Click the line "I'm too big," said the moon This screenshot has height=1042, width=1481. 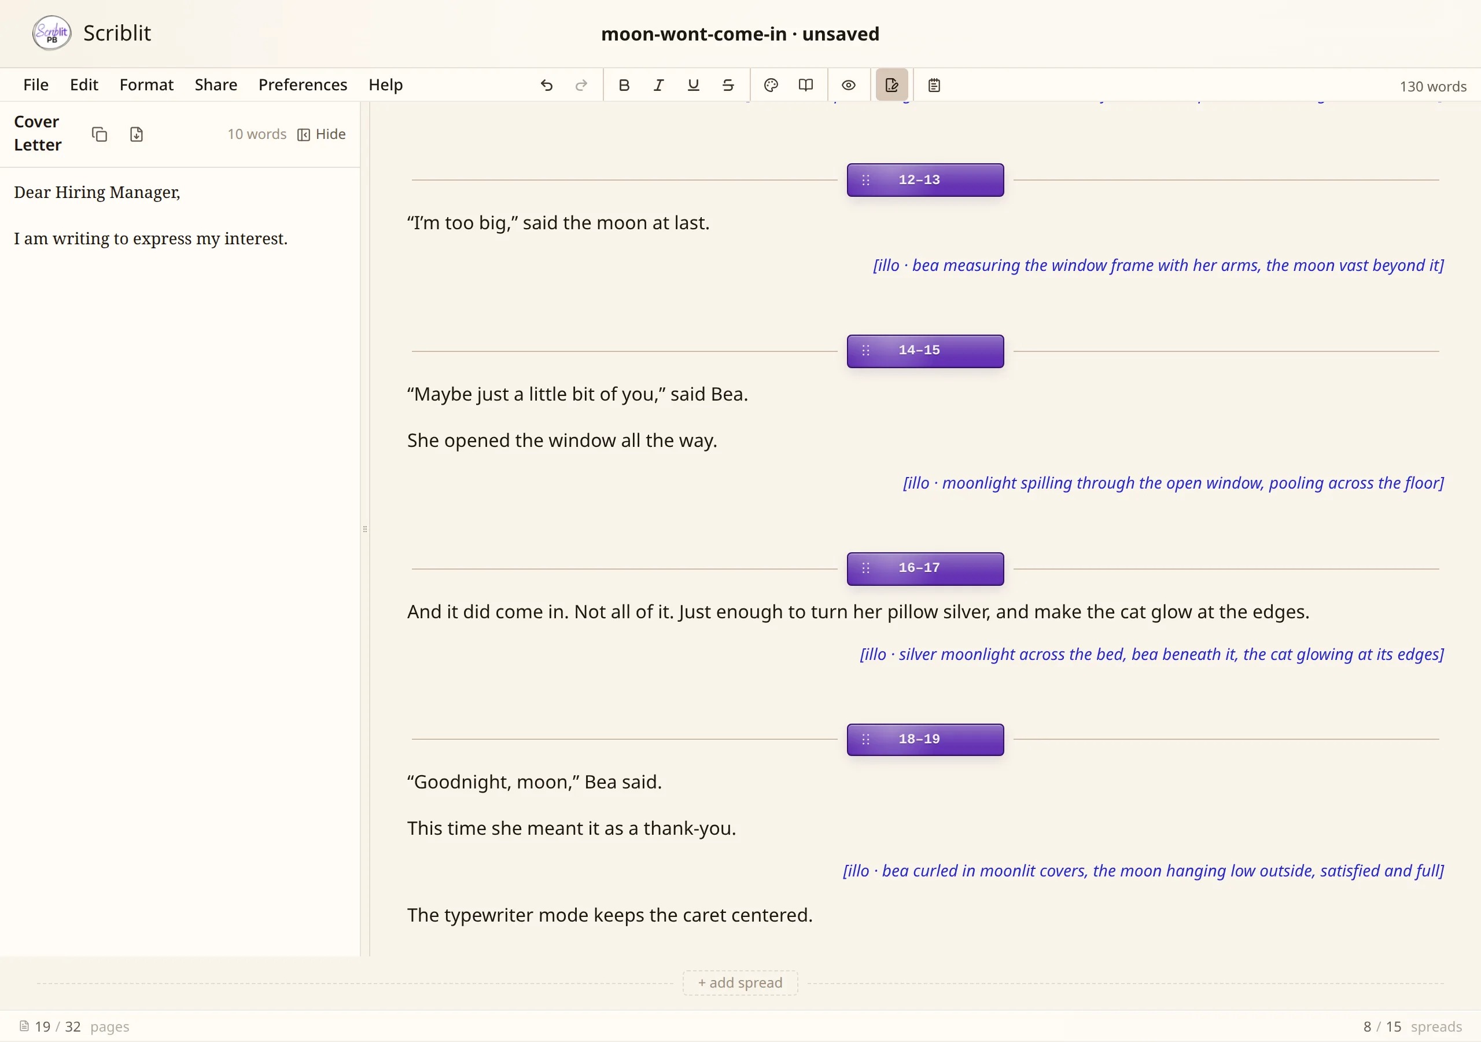(x=558, y=223)
